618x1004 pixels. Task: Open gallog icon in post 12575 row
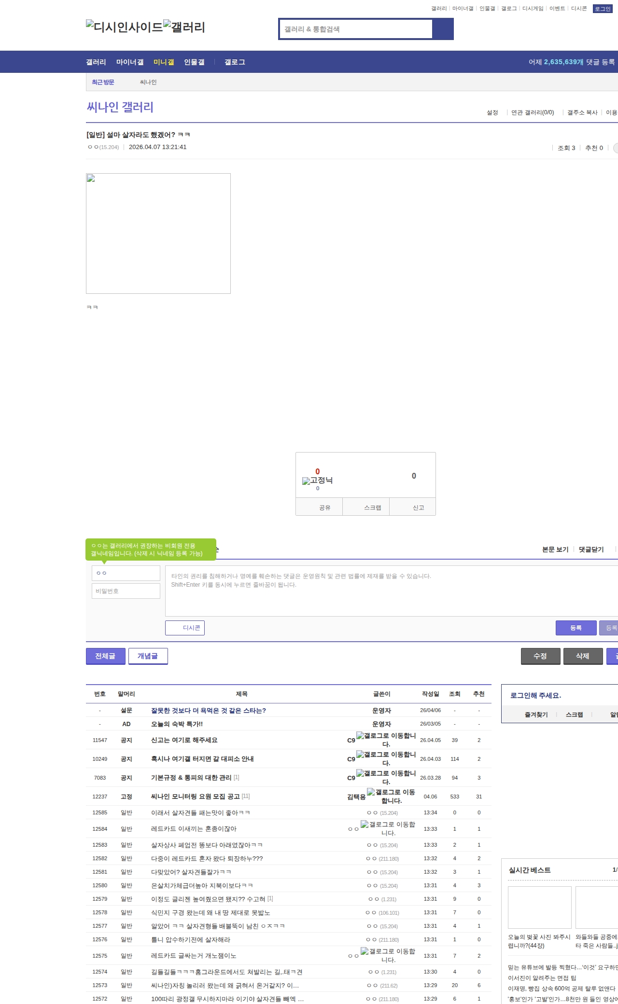tap(388, 955)
